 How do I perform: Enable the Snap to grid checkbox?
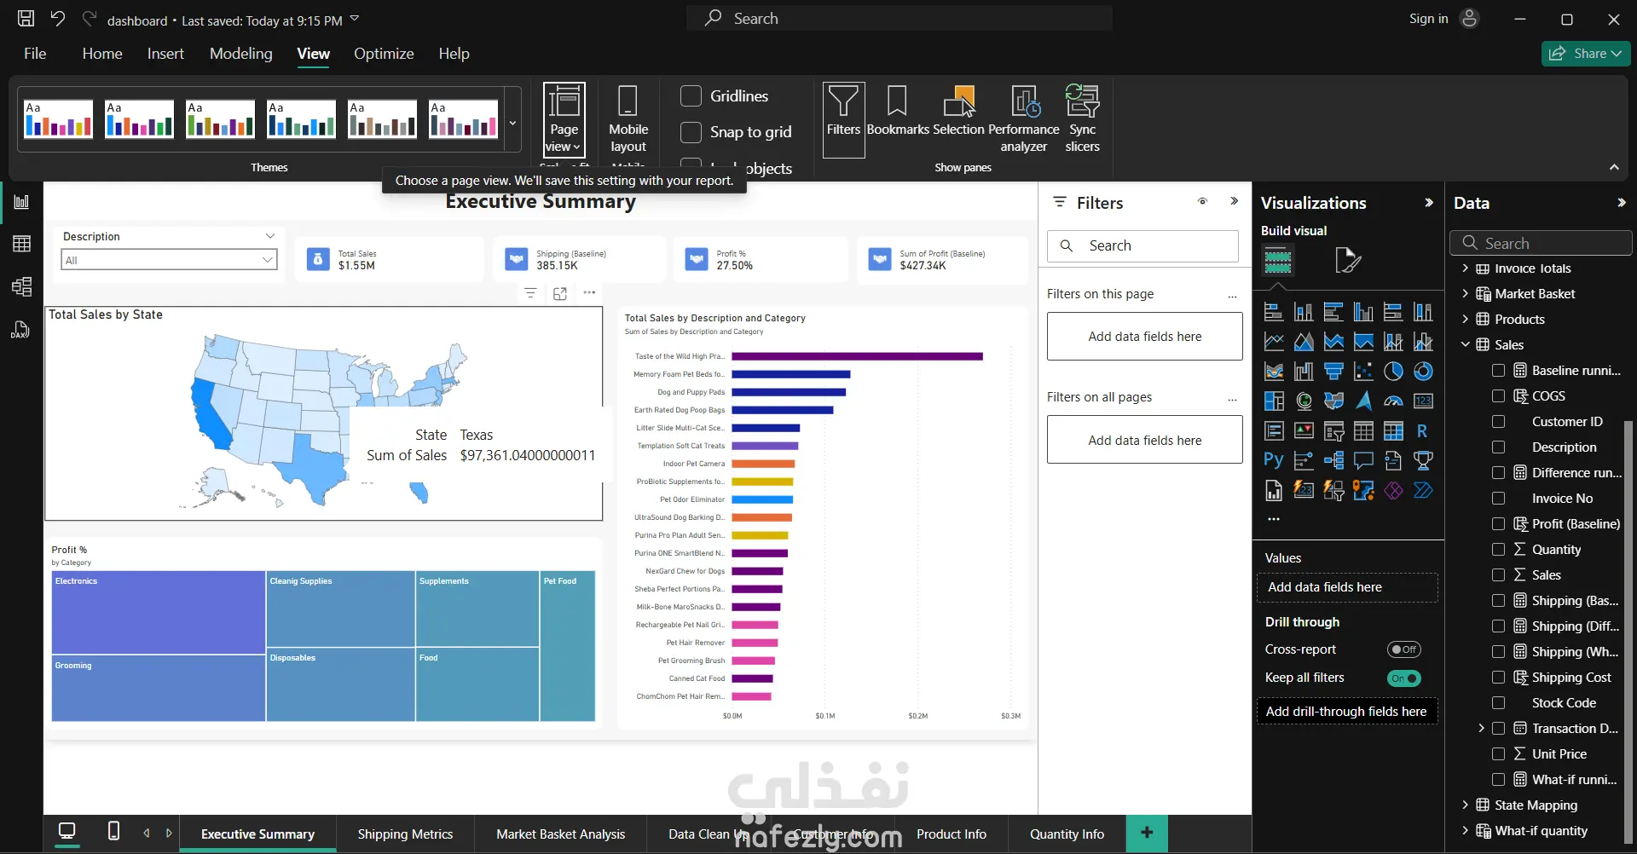(691, 132)
